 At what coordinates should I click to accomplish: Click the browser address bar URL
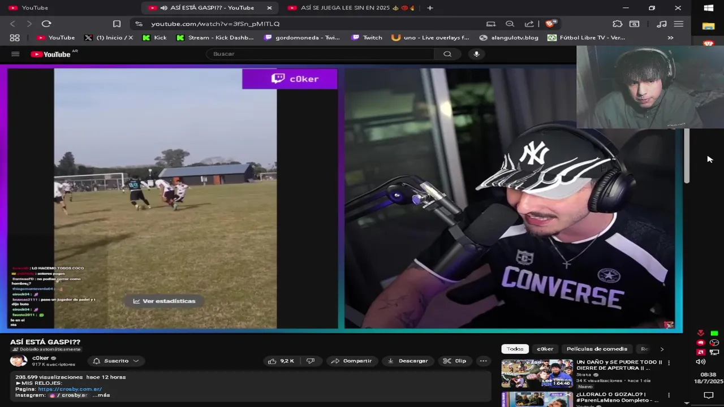tap(216, 24)
